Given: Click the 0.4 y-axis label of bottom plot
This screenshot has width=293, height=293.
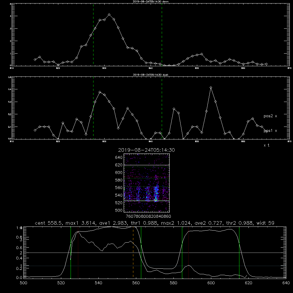Looking at the screenshot, I should point(19,258).
